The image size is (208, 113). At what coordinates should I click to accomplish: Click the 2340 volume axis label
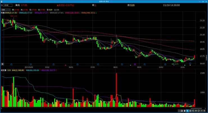(202, 73)
